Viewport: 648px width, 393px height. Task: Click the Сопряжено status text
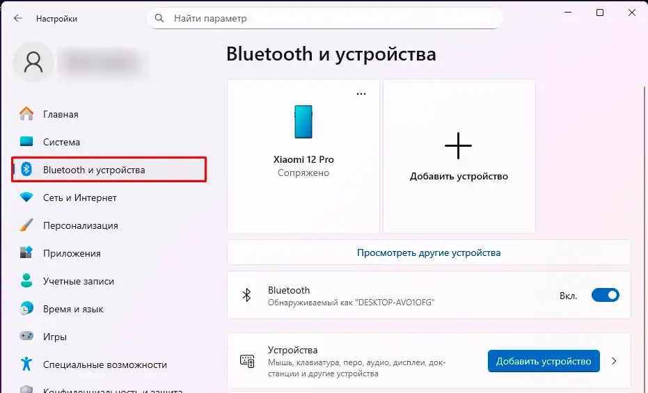(303, 173)
